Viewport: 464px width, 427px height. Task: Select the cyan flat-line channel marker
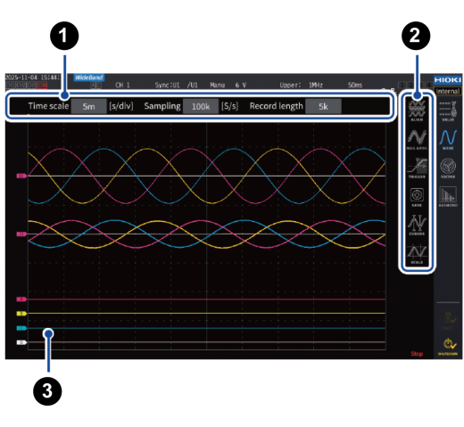click(x=21, y=328)
